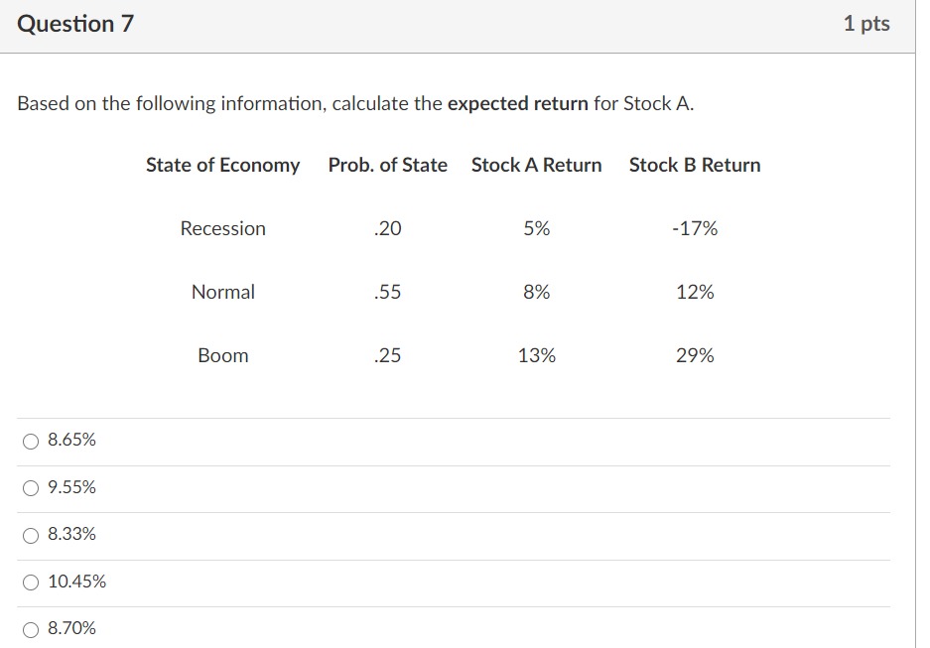Click the 29% Stock B return cell
Image resolution: width=930 pixels, height=648 pixels.
pyautogui.click(x=695, y=356)
